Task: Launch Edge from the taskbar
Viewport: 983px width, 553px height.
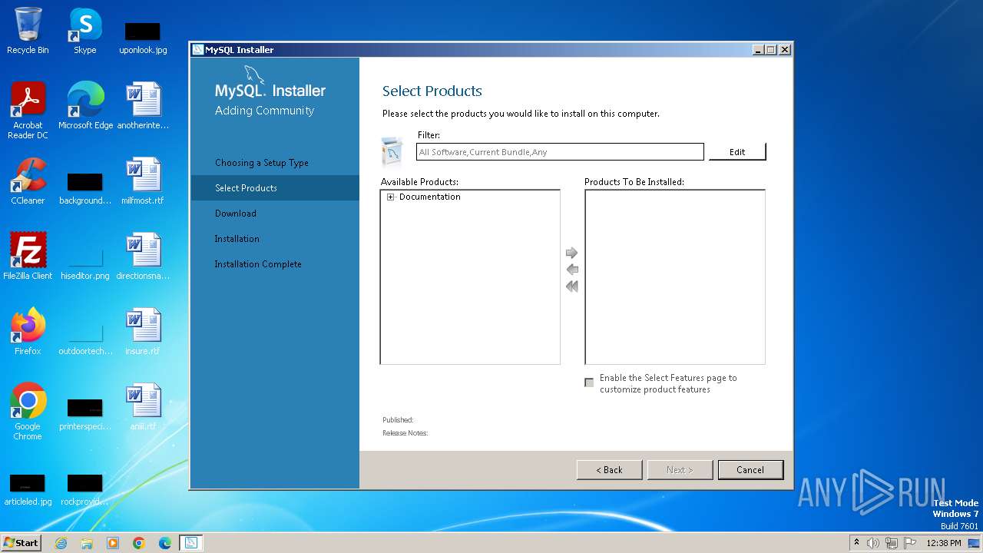Action: pos(165,543)
